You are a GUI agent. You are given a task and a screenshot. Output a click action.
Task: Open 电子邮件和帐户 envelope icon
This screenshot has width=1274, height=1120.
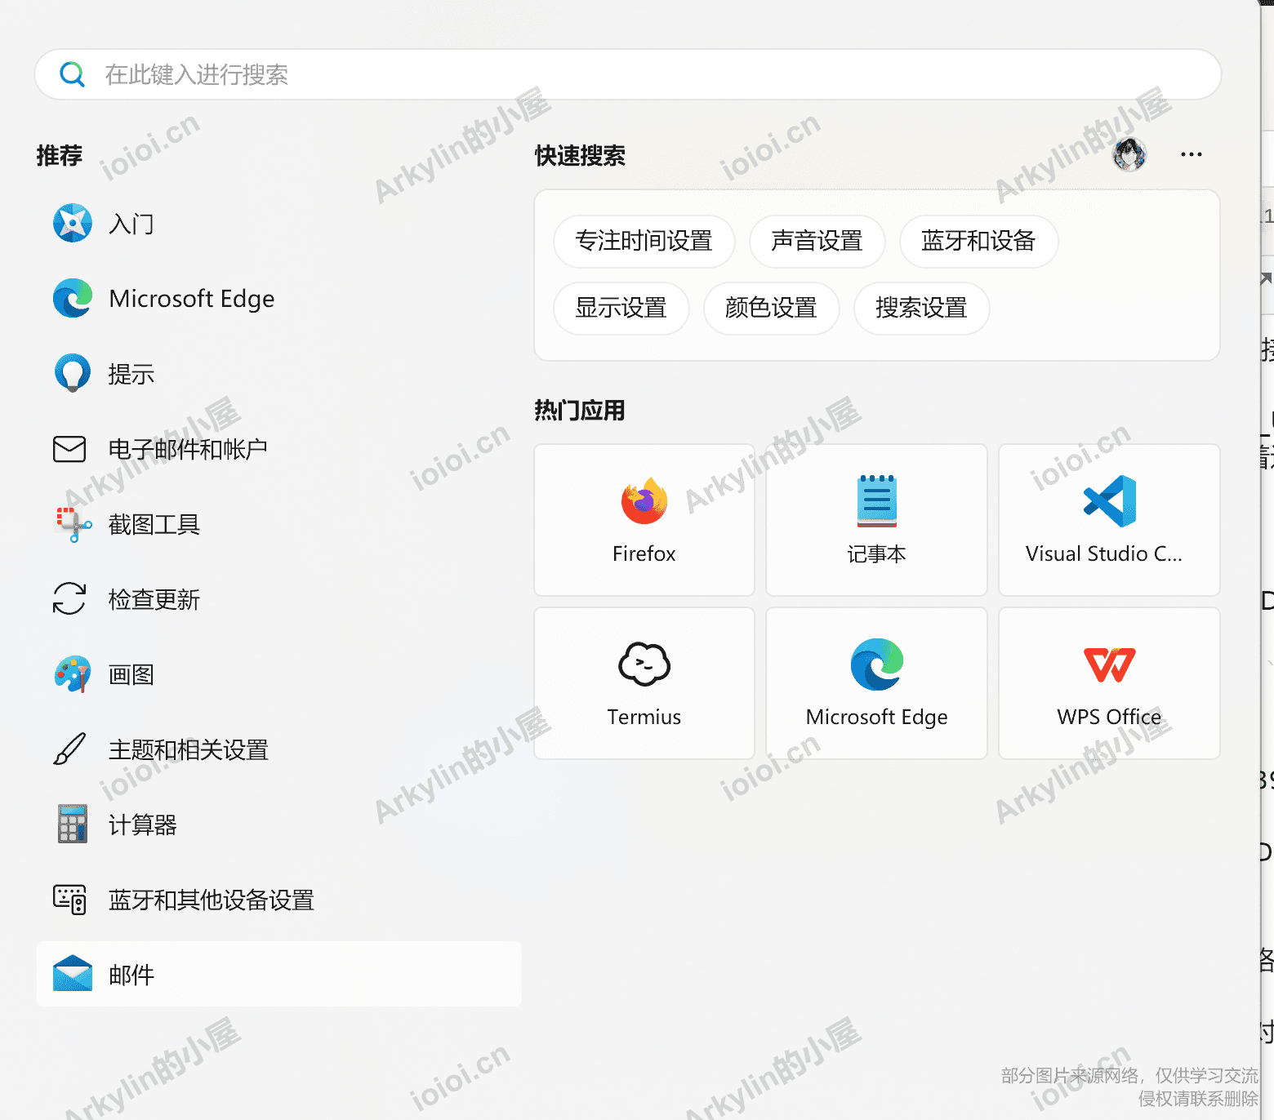point(69,449)
